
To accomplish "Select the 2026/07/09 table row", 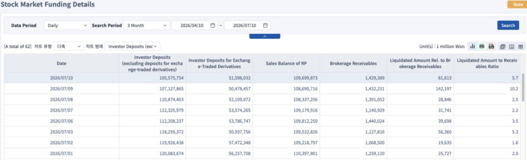I will click(x=262, y=88).
